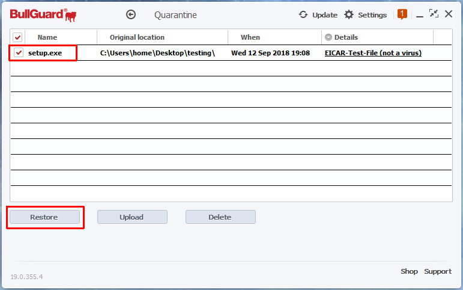Click the Details column header label
The image size is (463, 290).
pos(346,37)
